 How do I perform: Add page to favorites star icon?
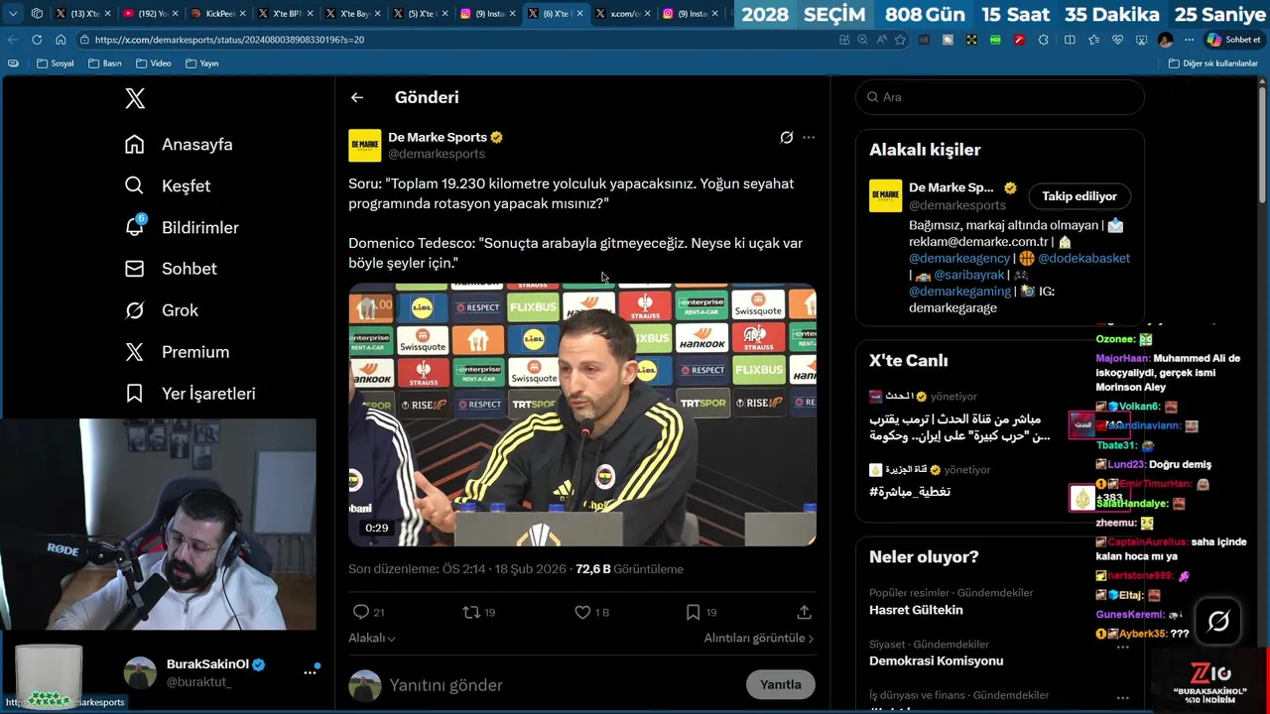point(900,40)
